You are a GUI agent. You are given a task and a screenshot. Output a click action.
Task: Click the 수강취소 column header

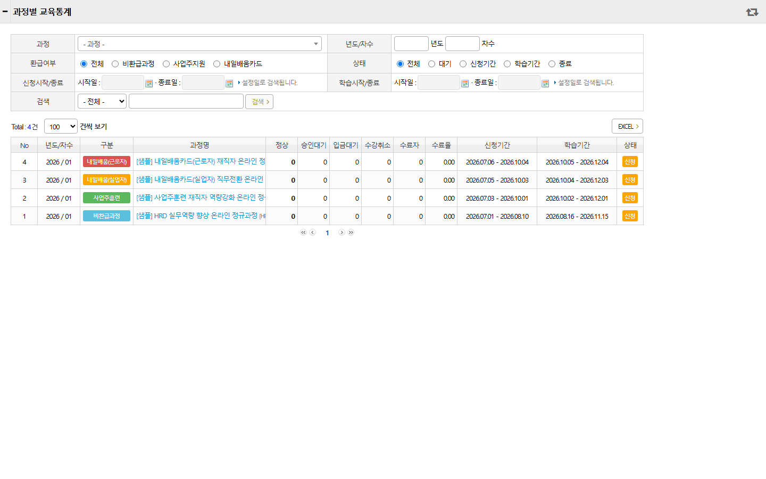(378, 145)
